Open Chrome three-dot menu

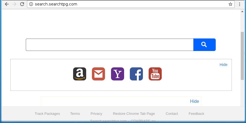[239, 4]
